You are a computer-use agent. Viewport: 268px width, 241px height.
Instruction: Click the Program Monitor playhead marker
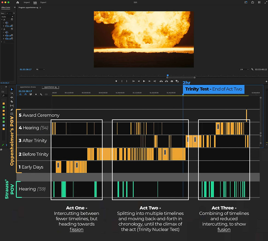pyautogui.click(x=168, y=75)
